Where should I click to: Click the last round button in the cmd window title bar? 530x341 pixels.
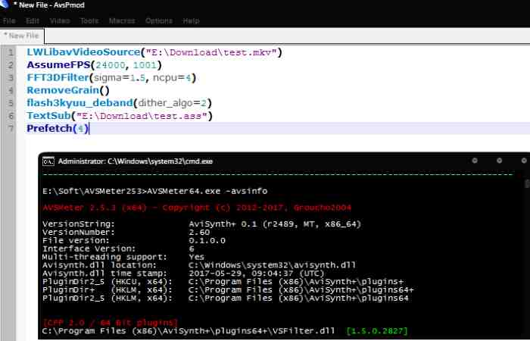[524, 161]
